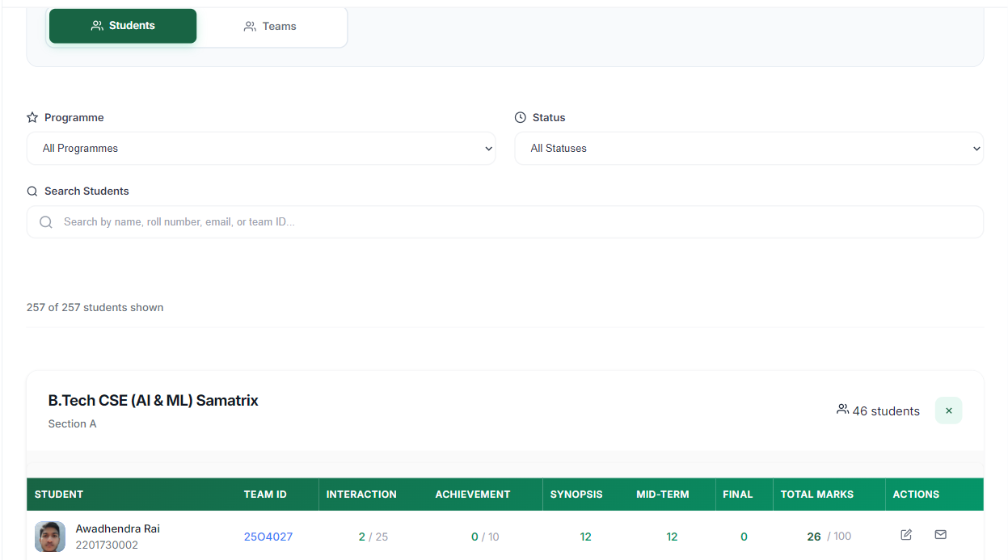Collapse the B.Tech CSE section with X
Viewport: 1008px width, 560px height.
click(948, 411)
